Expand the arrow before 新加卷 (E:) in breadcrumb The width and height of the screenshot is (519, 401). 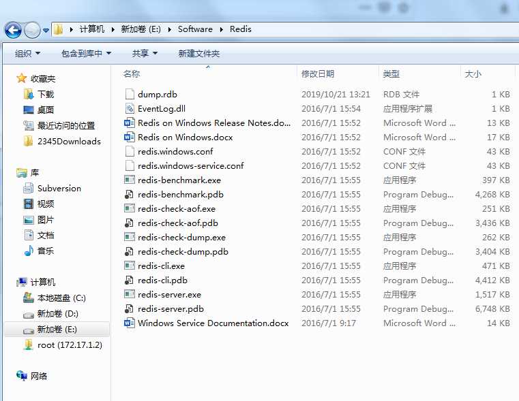click(x=113, y=30)
